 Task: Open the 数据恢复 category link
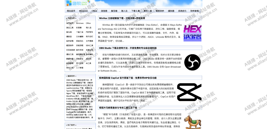point(70,59)
